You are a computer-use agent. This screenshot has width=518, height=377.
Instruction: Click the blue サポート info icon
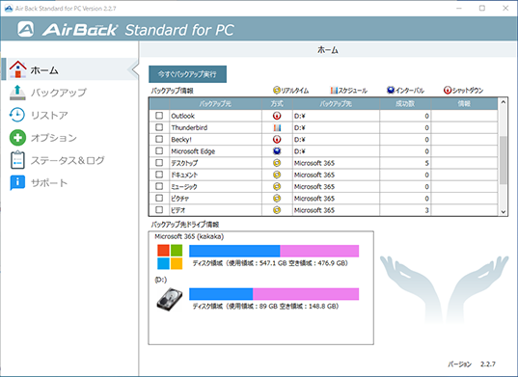[17, 182]
